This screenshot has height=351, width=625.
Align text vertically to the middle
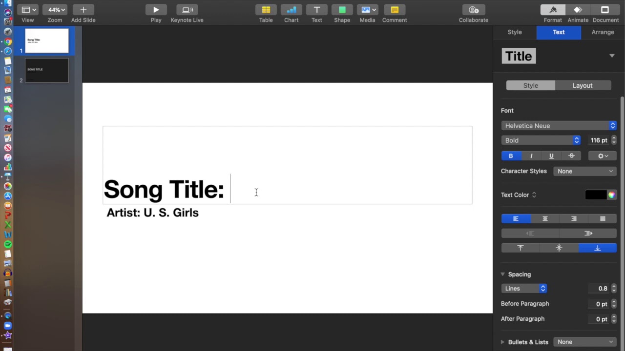[559, 248]
